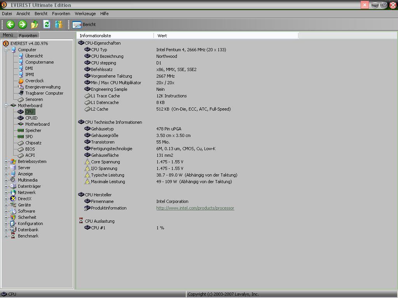Expand the Benchmark node

[x=6, y=236]
